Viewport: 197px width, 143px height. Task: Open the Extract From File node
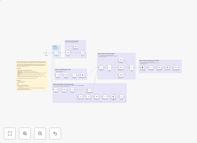click(143, 67)
